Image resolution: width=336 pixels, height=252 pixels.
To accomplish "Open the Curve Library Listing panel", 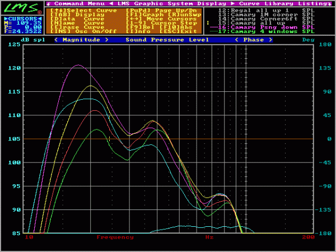I will click(283, 4).
